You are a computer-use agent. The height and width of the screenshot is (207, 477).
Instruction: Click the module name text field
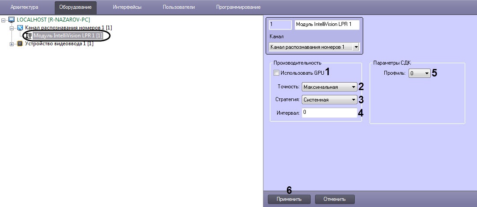coord(327,25)
